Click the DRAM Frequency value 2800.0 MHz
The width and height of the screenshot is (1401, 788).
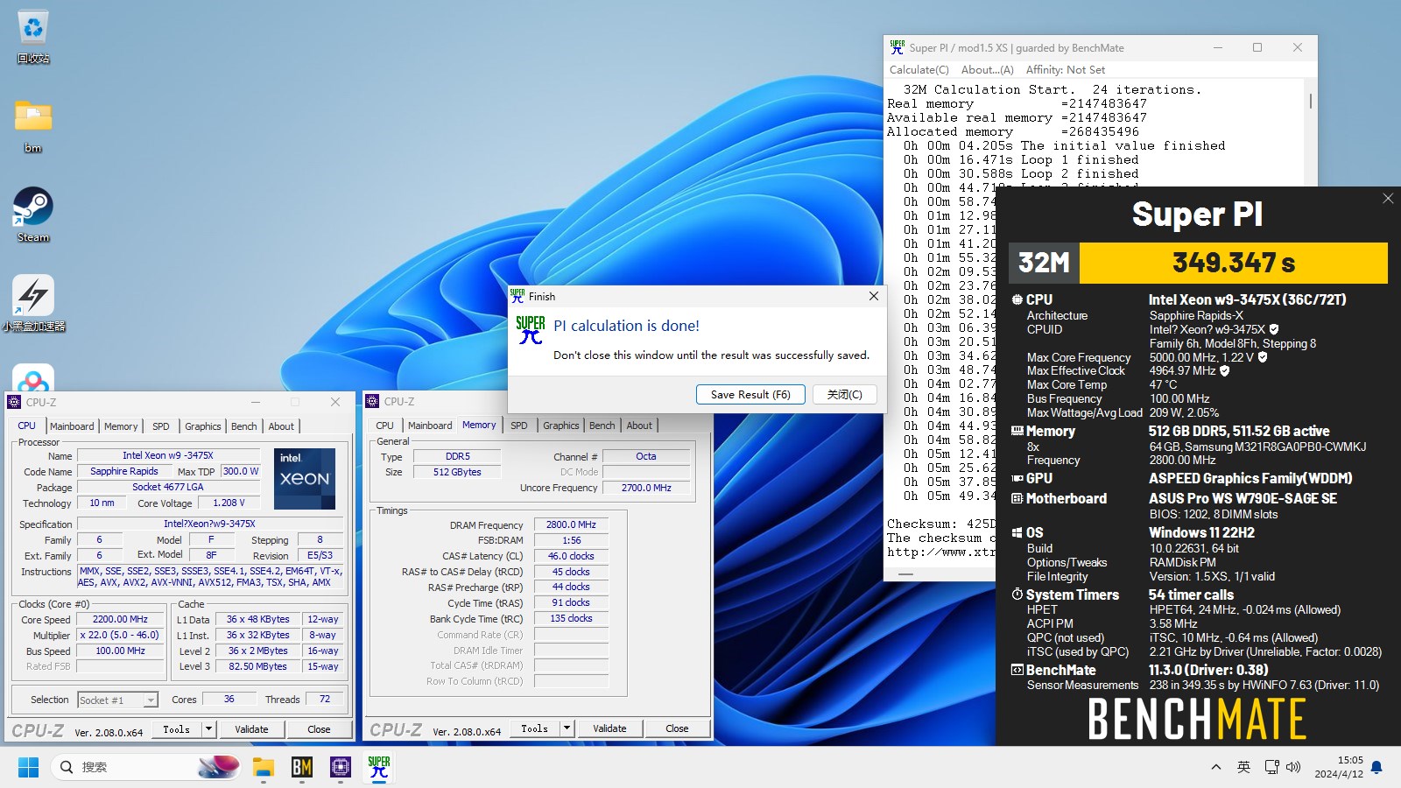coord(571,524)
